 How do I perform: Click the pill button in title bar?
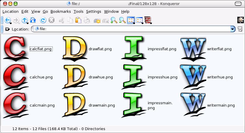coord(238,3)
